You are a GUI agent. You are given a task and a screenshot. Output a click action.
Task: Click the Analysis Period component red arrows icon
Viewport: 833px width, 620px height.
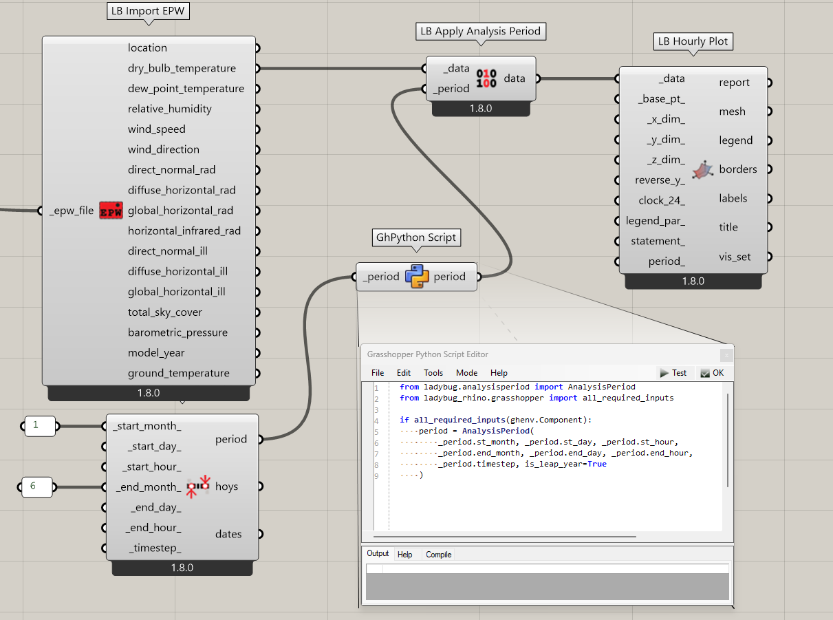pos(199,486)
